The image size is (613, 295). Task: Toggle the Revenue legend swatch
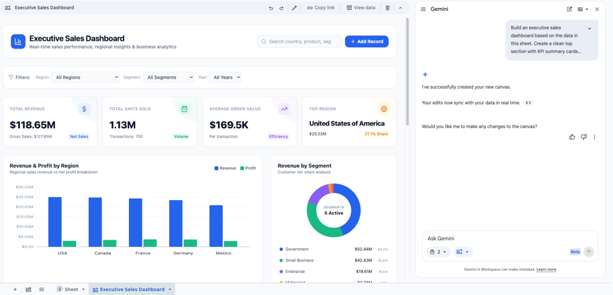pos(217,168)
